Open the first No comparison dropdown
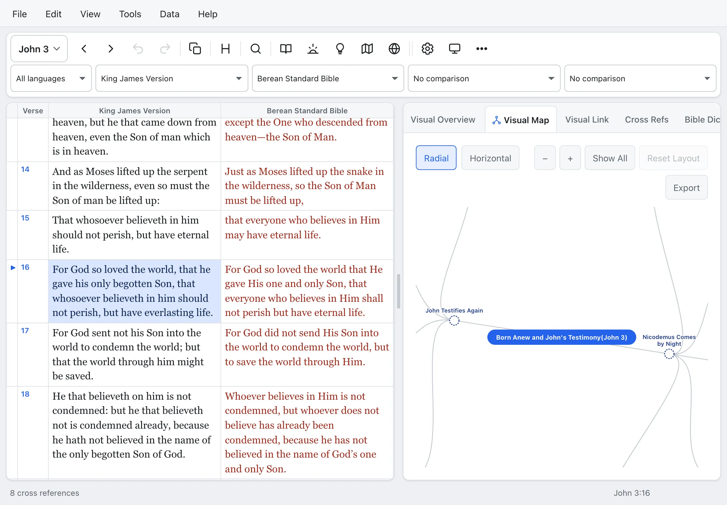The image size is (727, 505). tap(484, 79)
